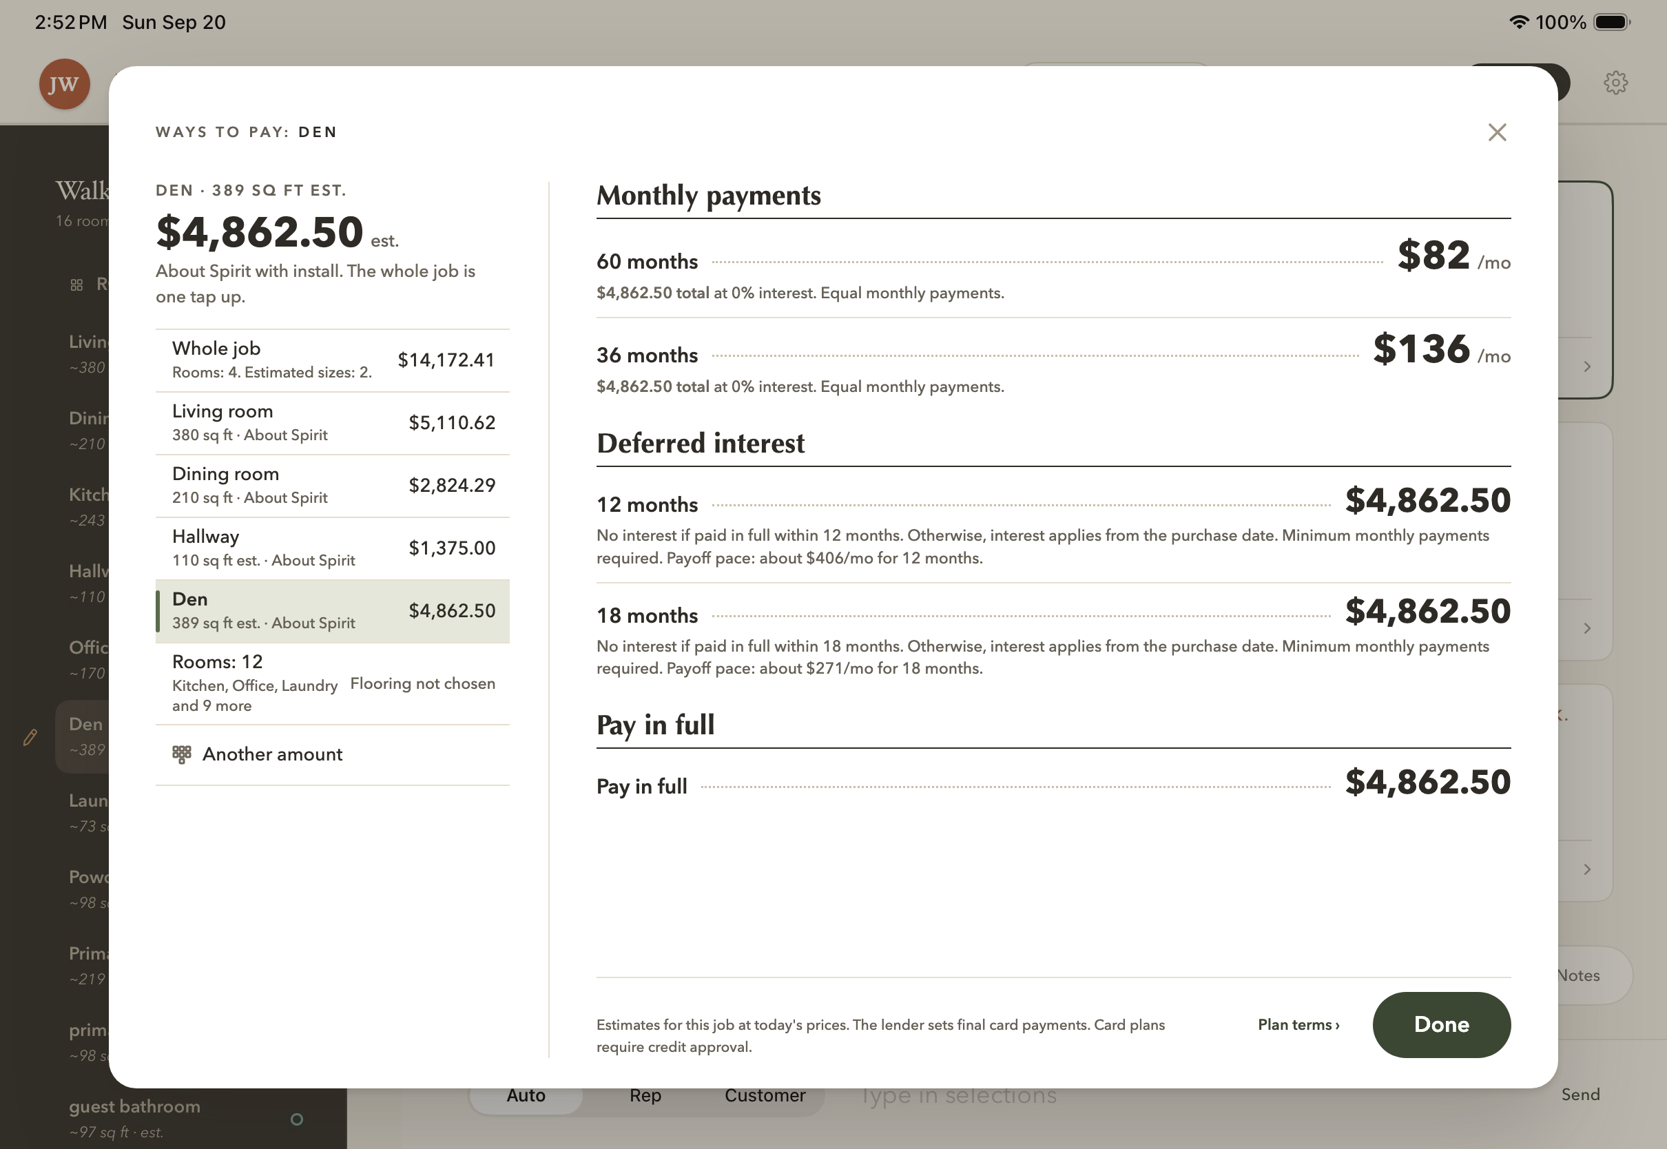Choose the 36 months $136/mo plan
The image size is (1667, 1149).
(x=1054, y=365)
